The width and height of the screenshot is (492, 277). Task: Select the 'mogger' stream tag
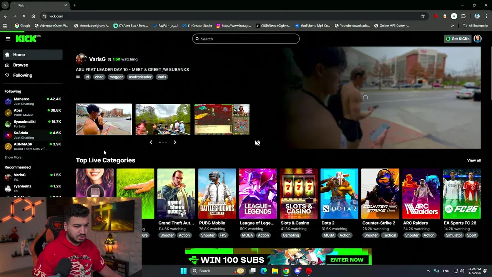point(116,77)
